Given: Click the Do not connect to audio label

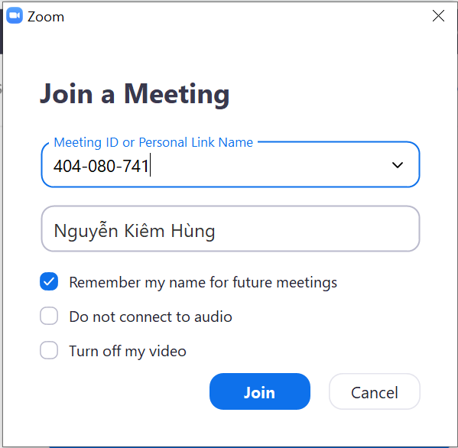Looking at the screenshot, I should point(151,317).
